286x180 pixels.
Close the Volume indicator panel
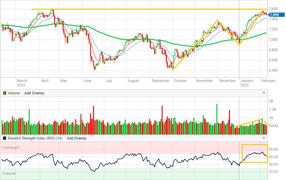tap(264, 93)
